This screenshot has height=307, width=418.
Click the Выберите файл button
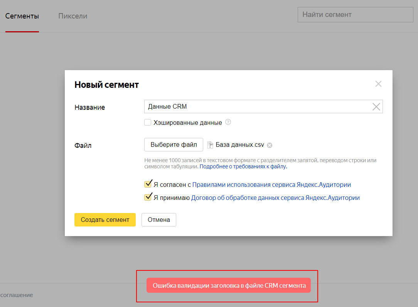coord(174,145)
